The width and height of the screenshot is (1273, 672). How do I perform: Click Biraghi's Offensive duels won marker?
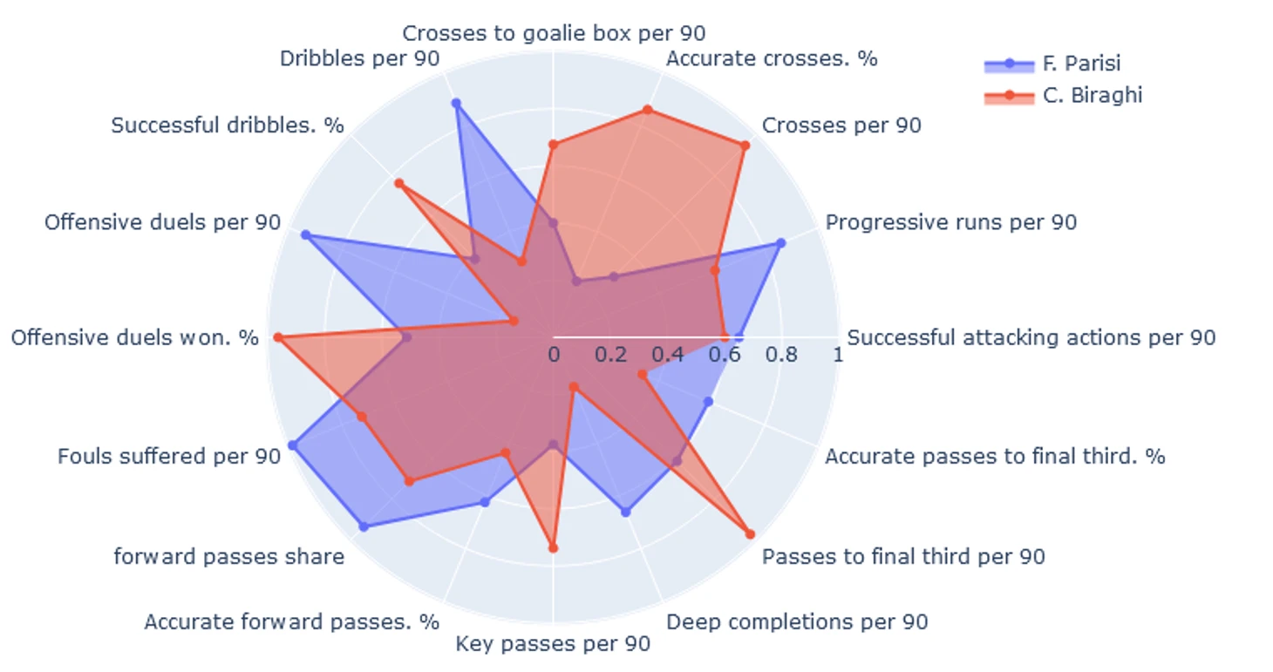(x=277, y=337)
